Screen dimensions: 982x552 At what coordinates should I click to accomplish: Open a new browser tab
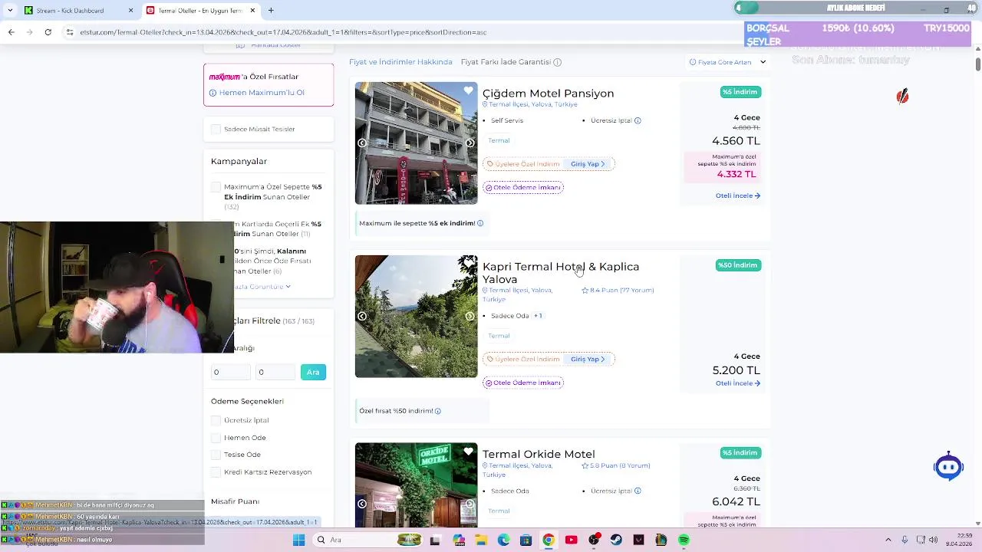coord(271,10)
